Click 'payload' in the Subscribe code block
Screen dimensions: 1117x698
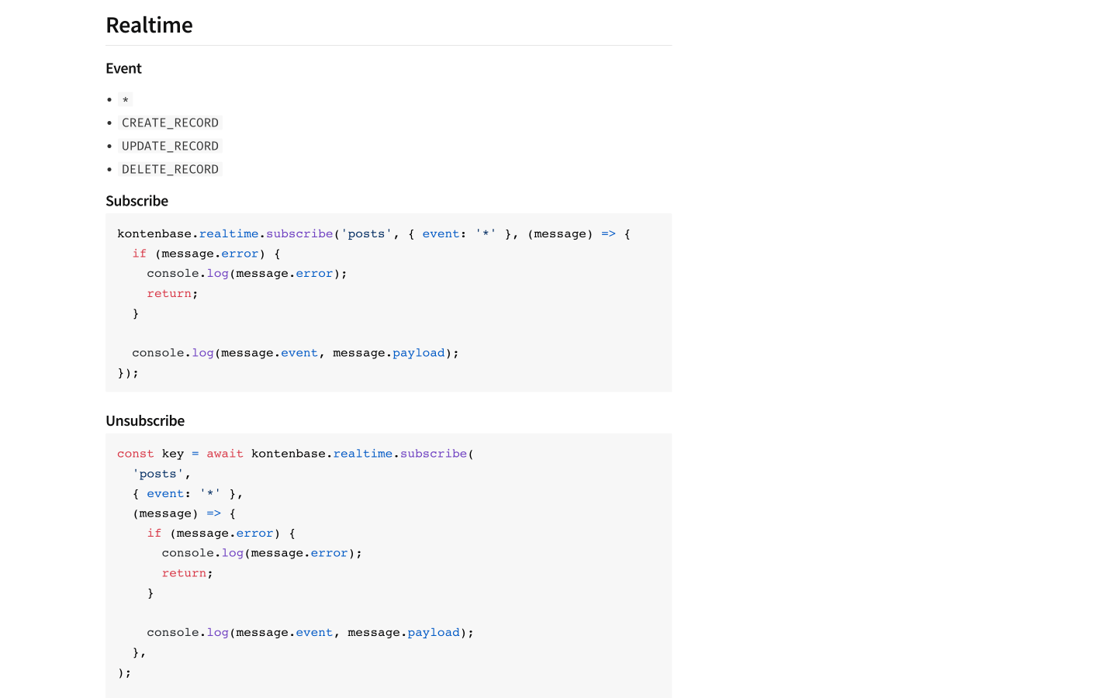[x=418, y=353]
